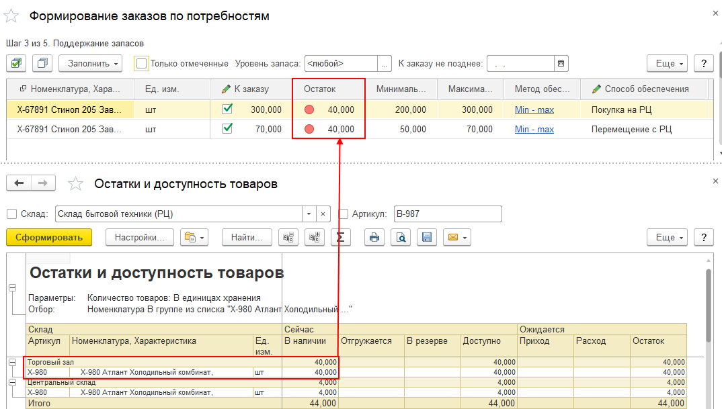Click the print report icon

tap(374, 237)
